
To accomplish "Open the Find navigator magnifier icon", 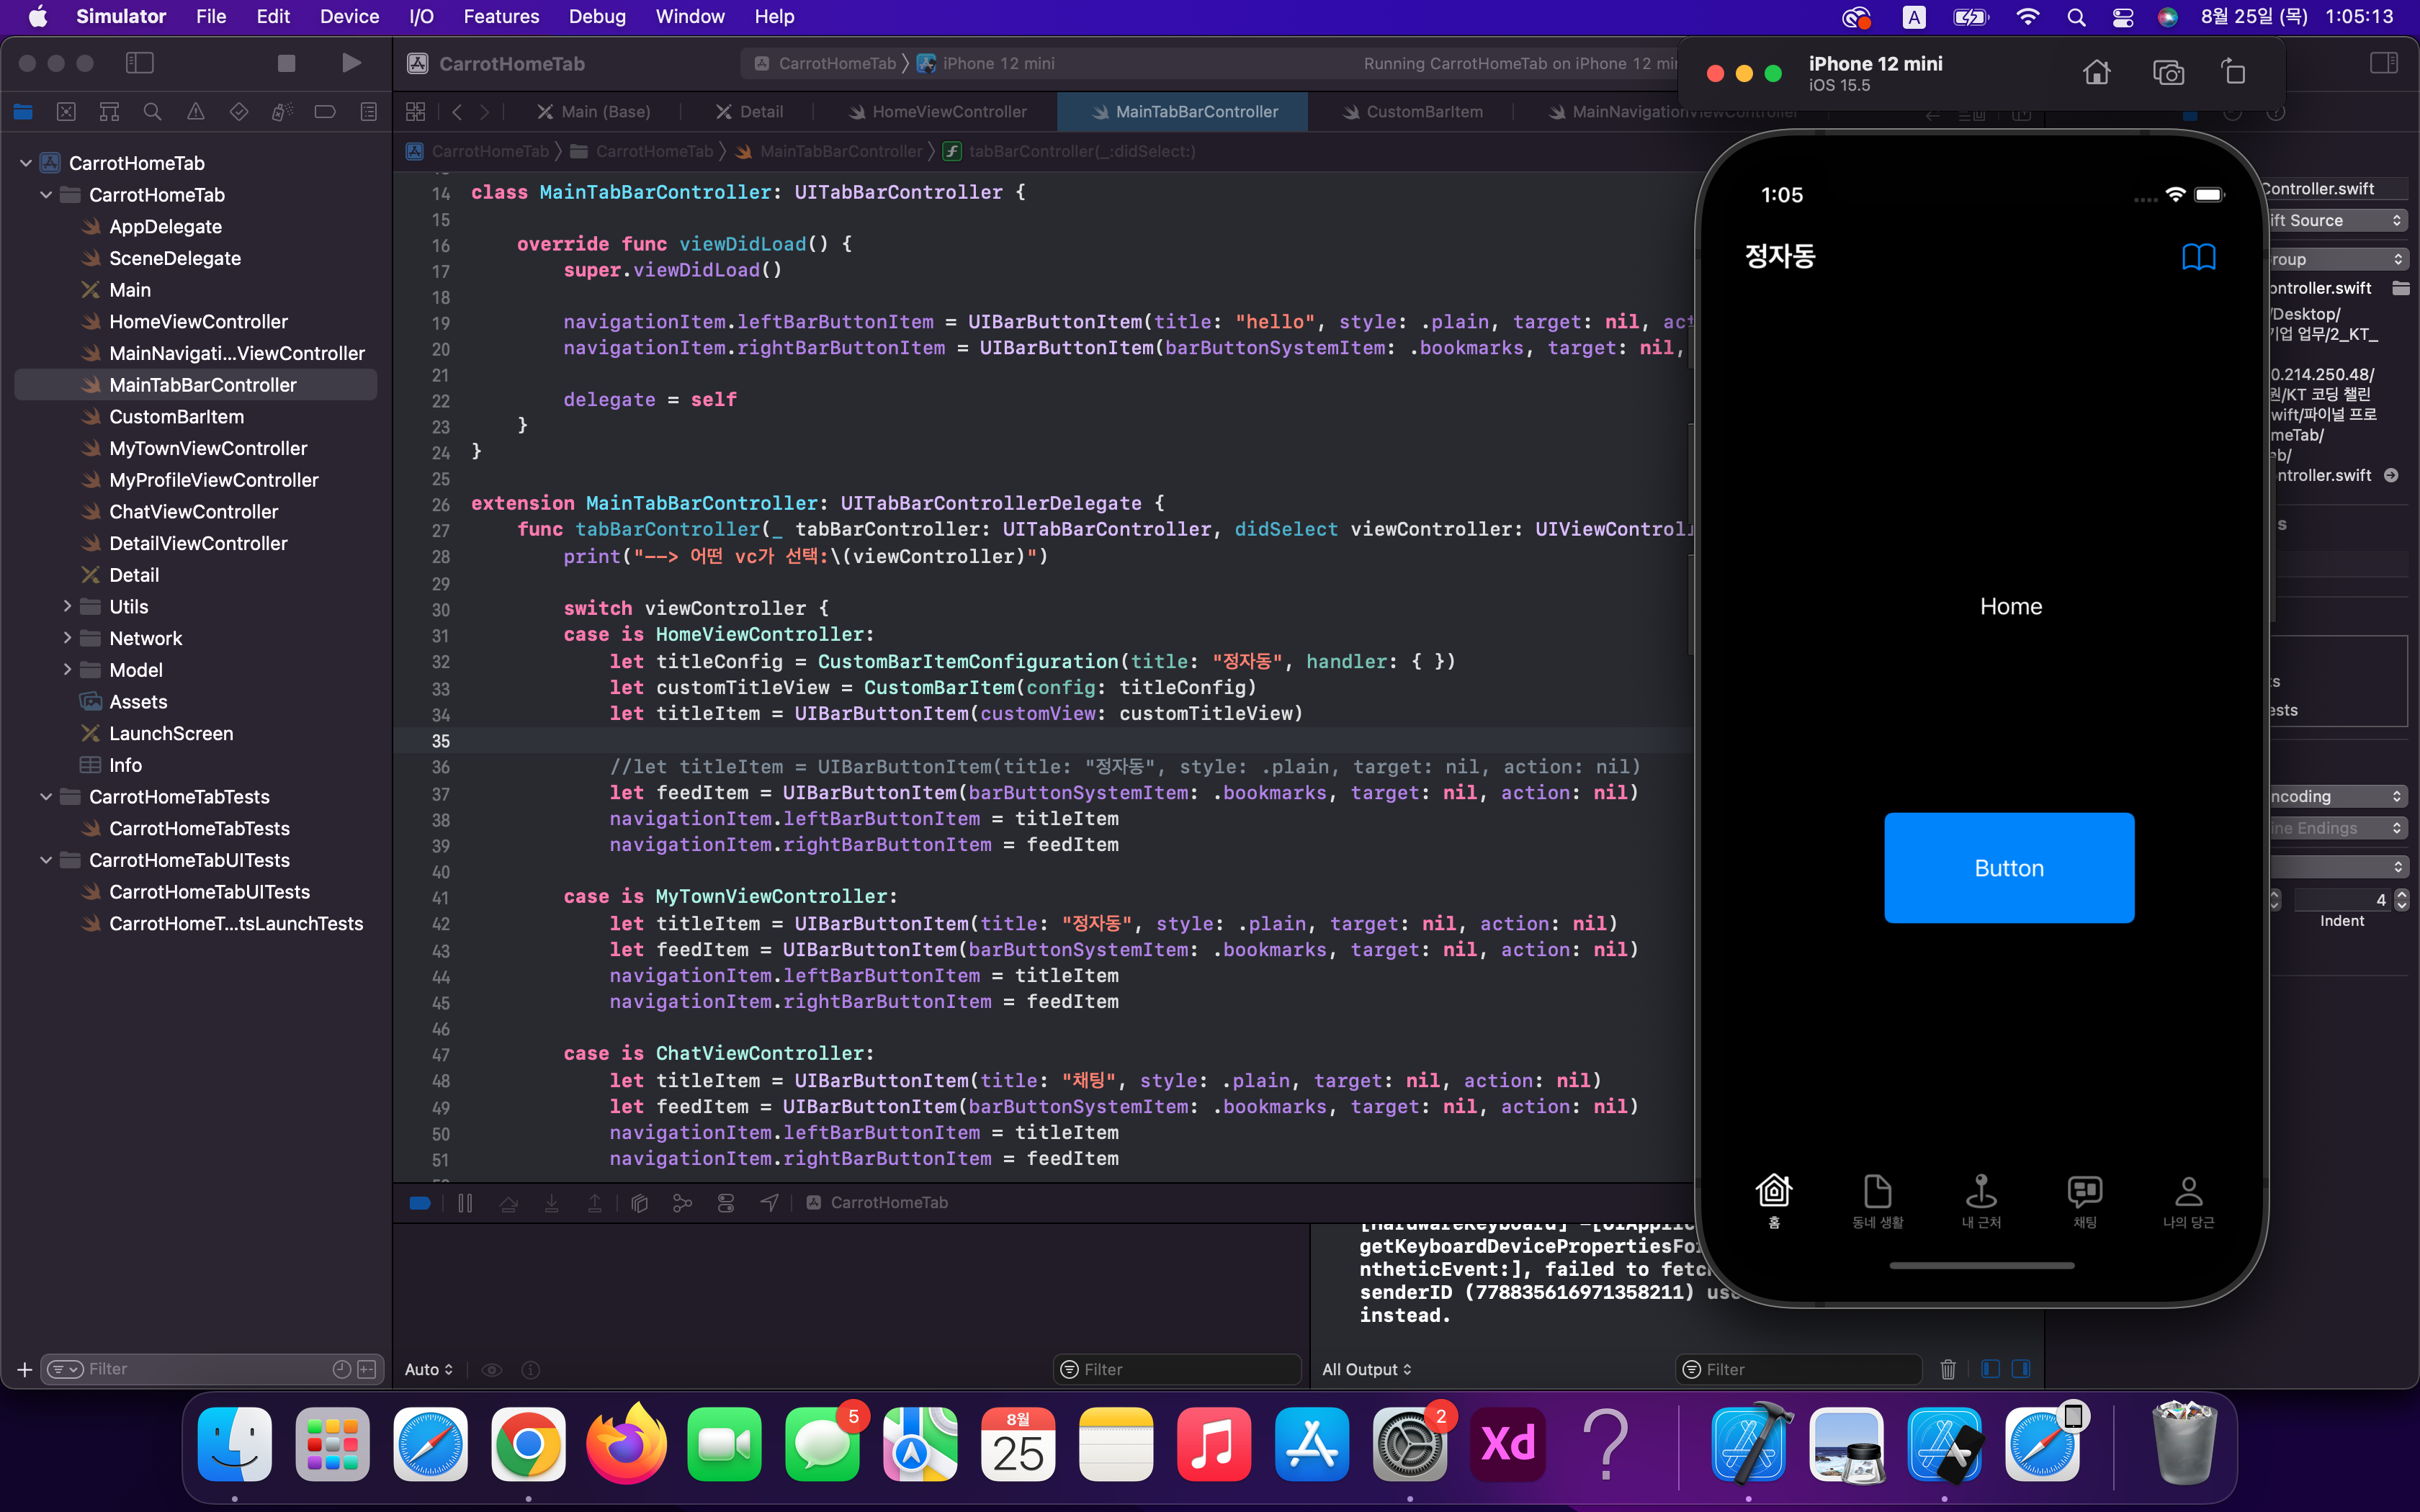I will click(x=152, y=112).
